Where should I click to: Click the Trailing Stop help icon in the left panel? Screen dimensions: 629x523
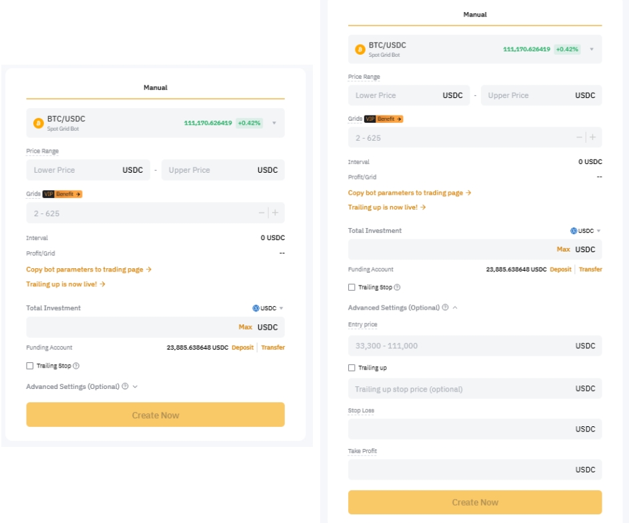(76, 366)
